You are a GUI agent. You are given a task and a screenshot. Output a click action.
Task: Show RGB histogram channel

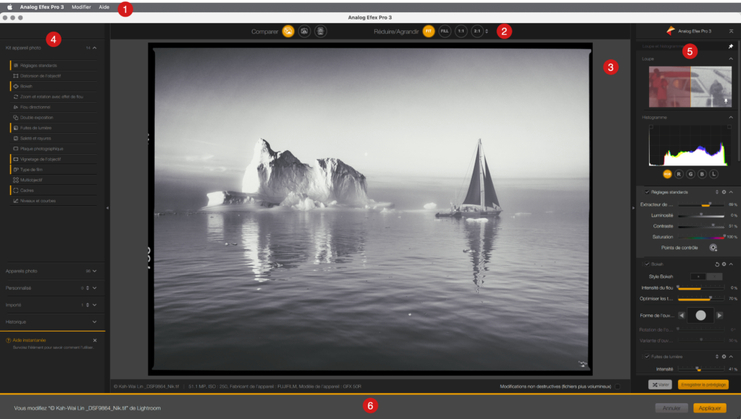(x=667, y=174)
